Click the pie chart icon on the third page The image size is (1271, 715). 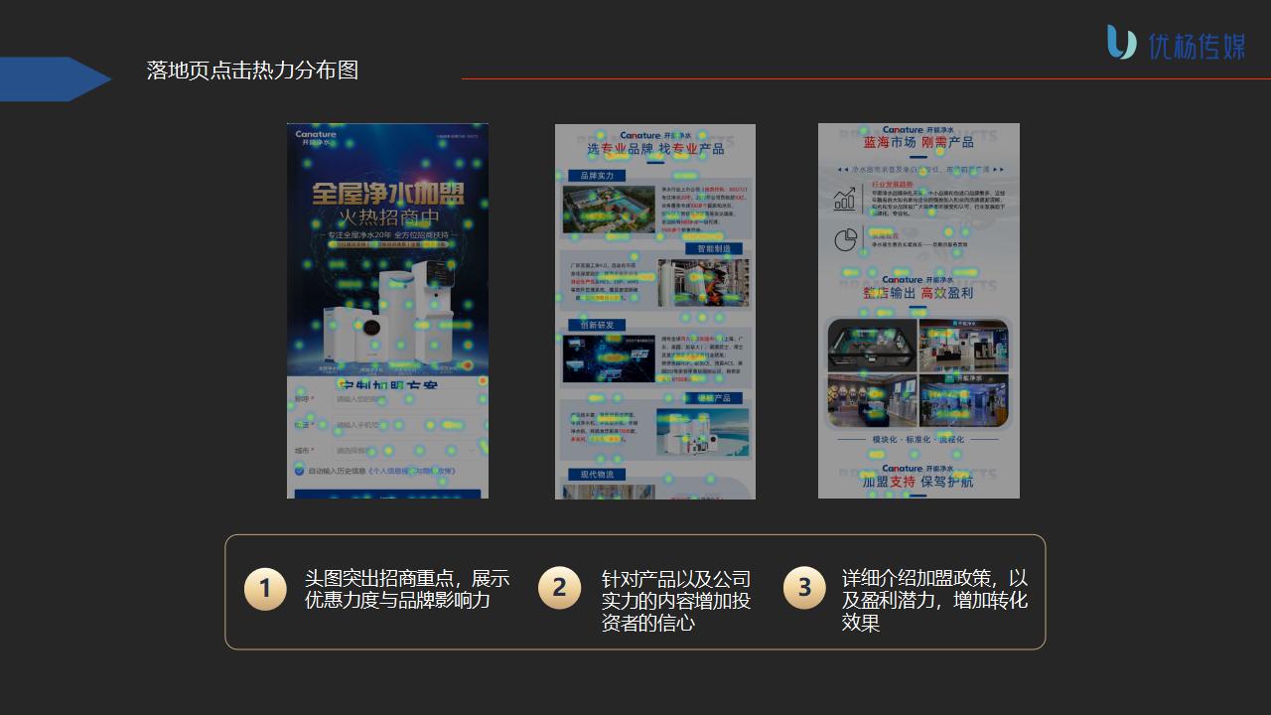click(845, 240)
